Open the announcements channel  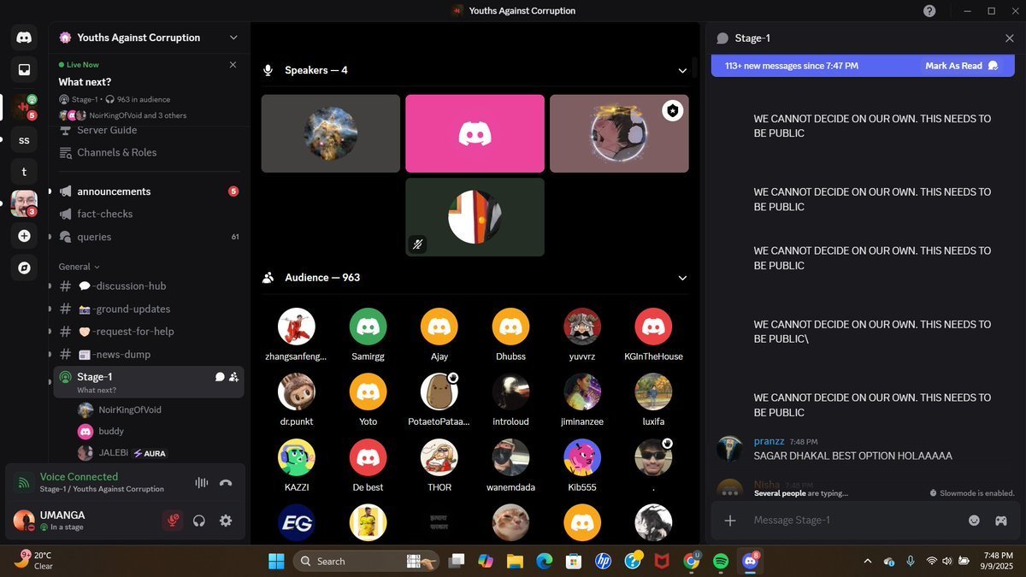tap(149, 191)
